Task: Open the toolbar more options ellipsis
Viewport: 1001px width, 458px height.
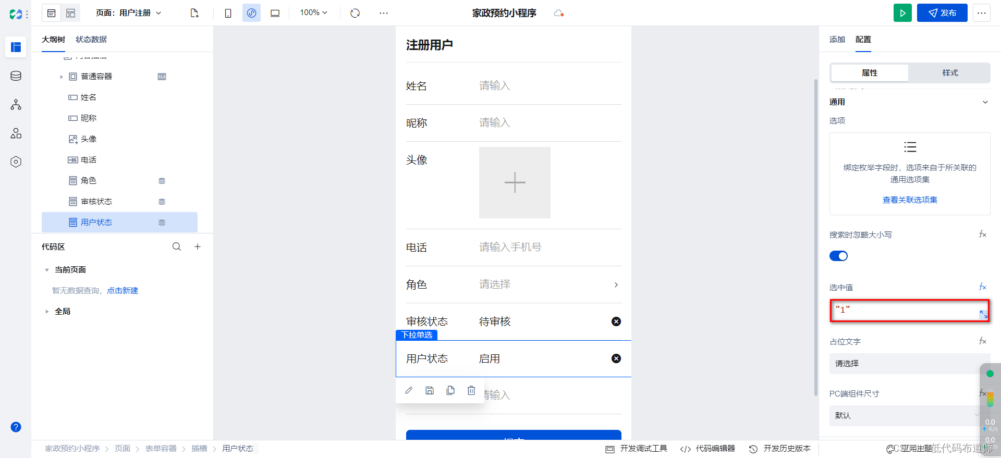Action: pos(384,13)
